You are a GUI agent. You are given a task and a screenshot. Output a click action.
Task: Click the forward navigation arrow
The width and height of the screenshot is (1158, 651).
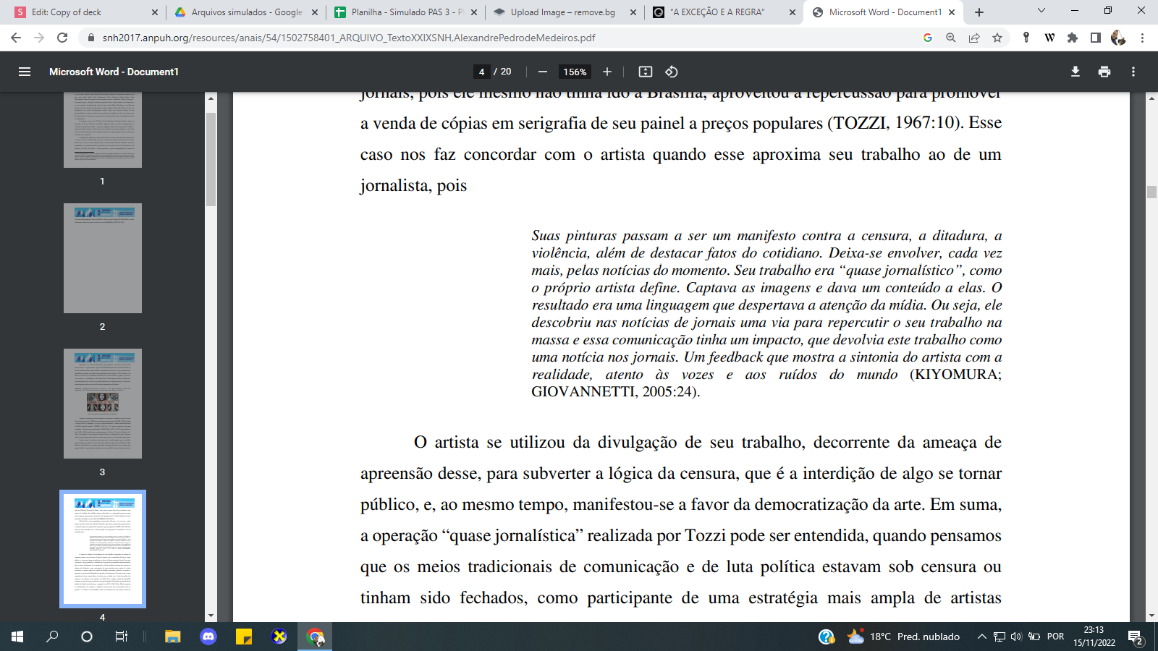click(39, 38)
